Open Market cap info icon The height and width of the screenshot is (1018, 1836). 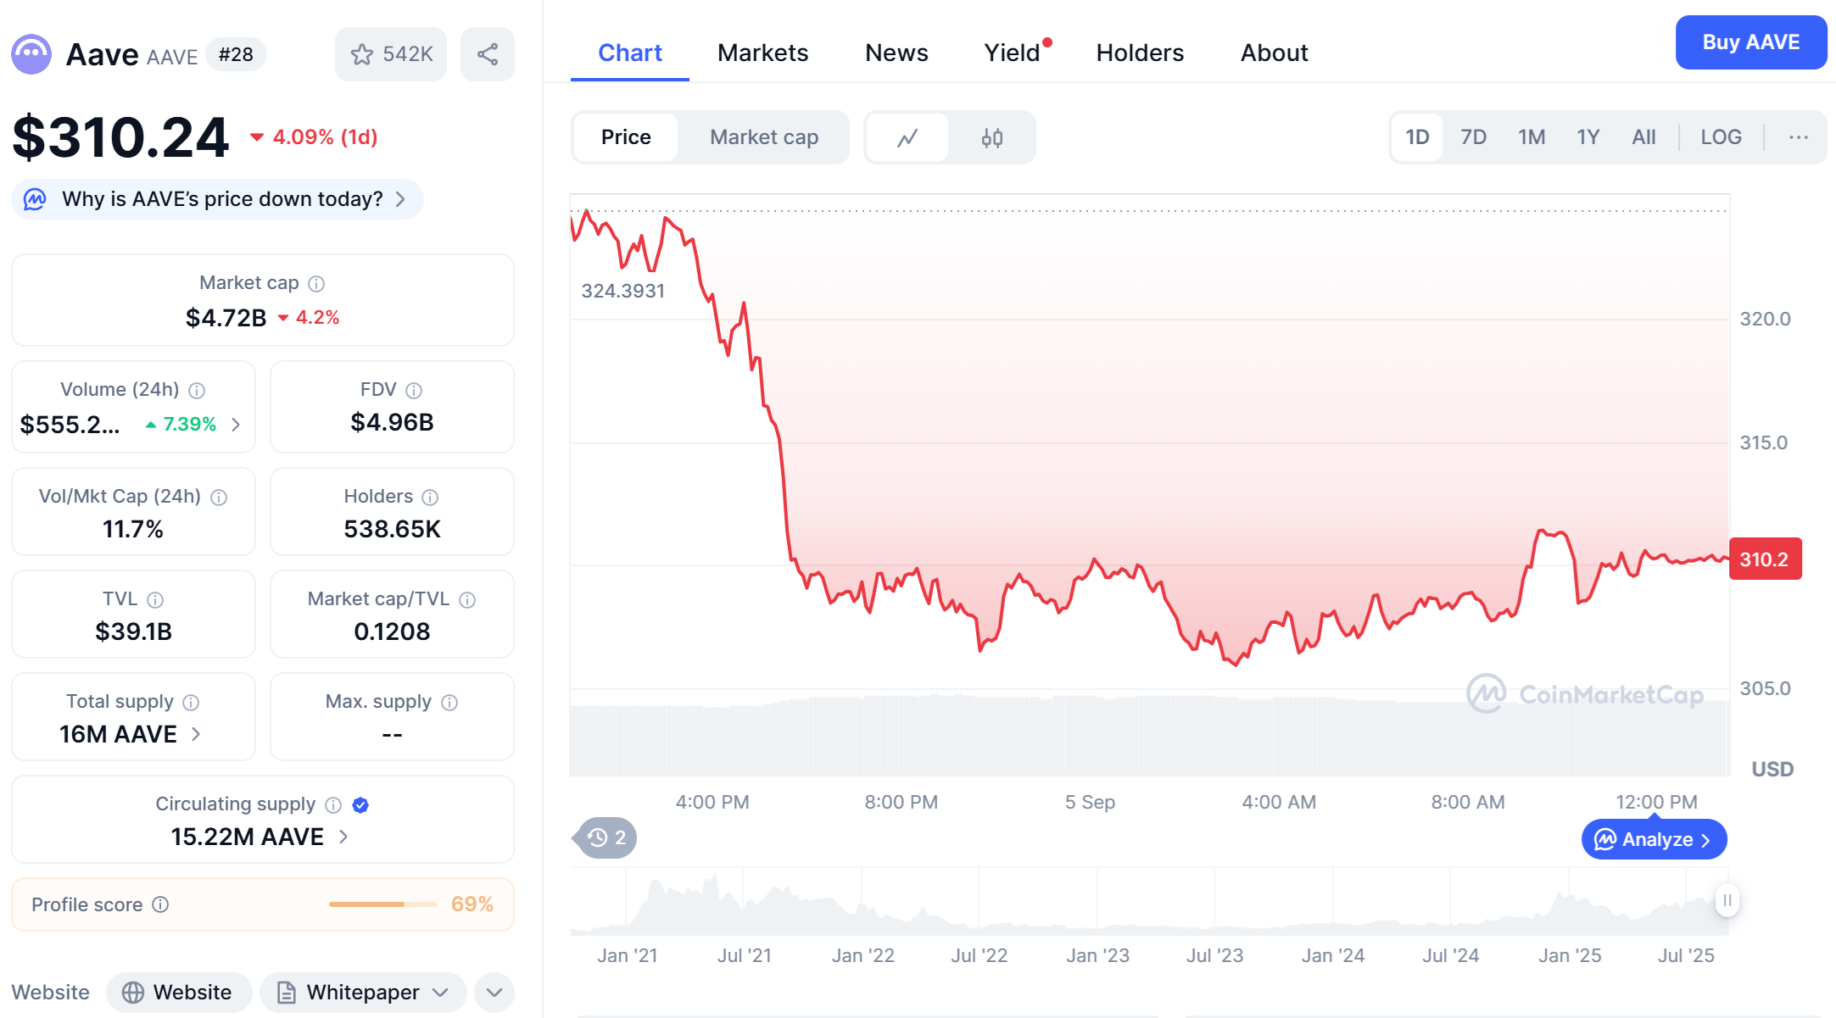316,283
